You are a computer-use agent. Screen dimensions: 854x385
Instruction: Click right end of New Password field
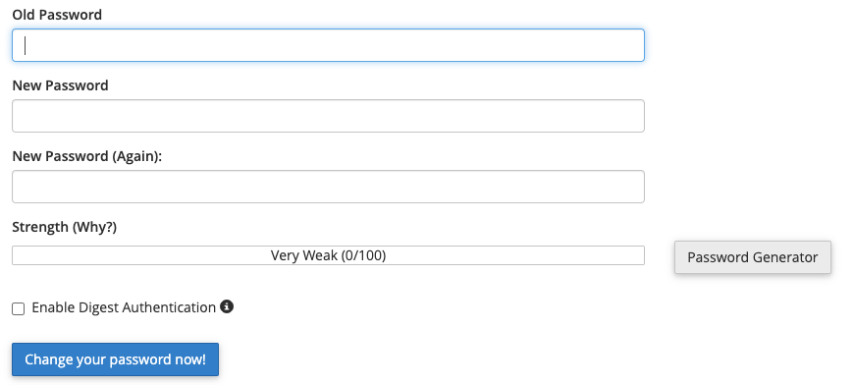(636, 116)
